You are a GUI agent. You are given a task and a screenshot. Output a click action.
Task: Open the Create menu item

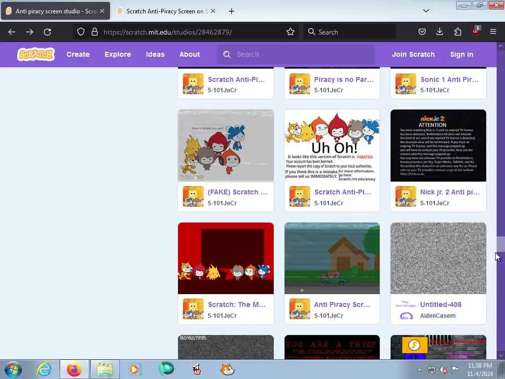[x=78, y=54]
